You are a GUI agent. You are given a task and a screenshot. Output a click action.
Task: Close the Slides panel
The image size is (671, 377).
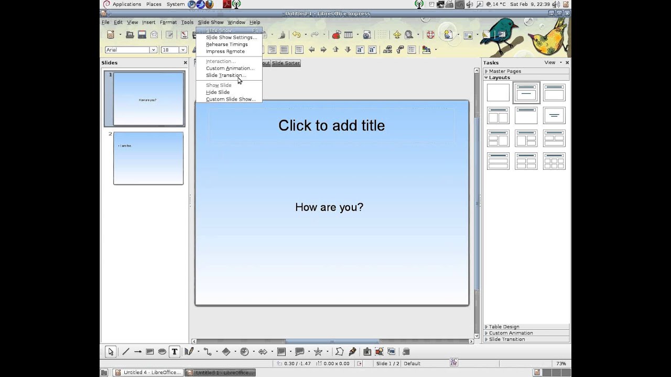185,63
